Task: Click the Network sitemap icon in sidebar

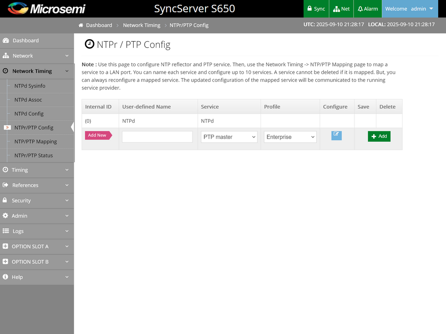Action: pos(6,56)
